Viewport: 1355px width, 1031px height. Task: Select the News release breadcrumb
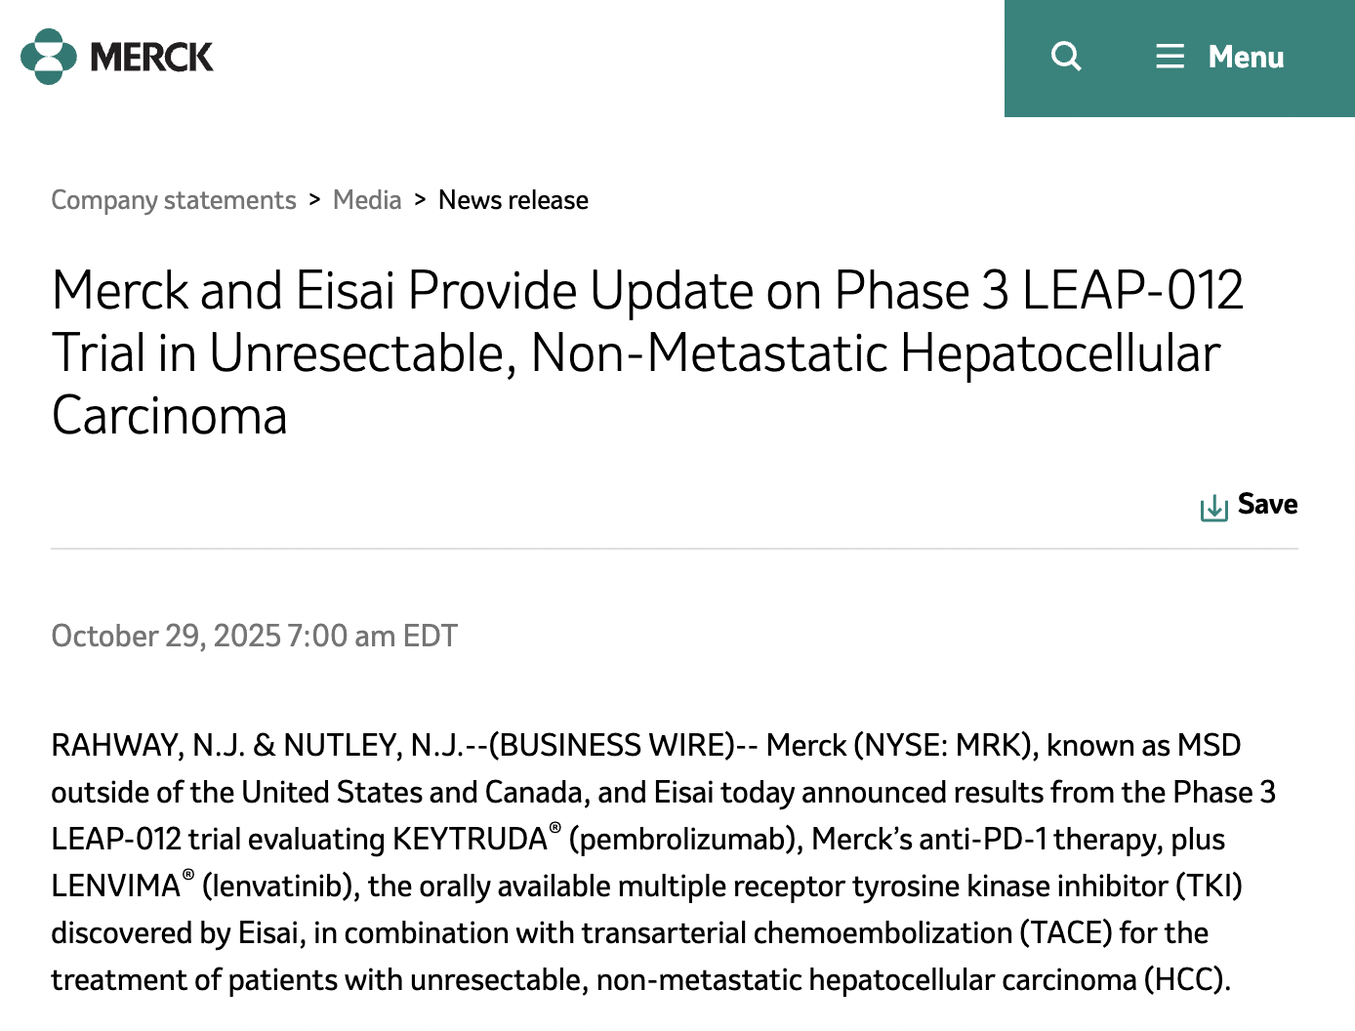(x=513, y=200)
